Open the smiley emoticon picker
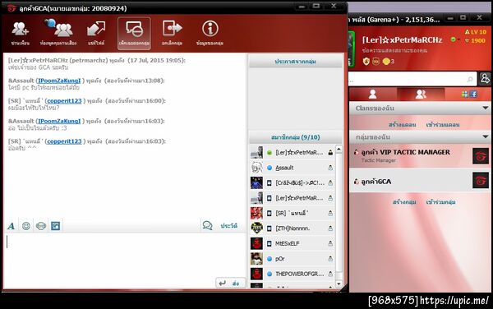 click(26, 226)
